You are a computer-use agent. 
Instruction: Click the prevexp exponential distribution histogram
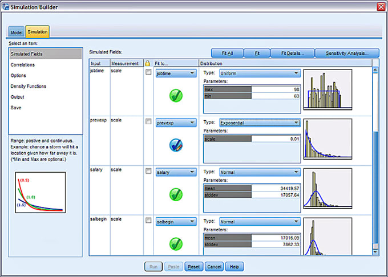click(x=328, y=139)
